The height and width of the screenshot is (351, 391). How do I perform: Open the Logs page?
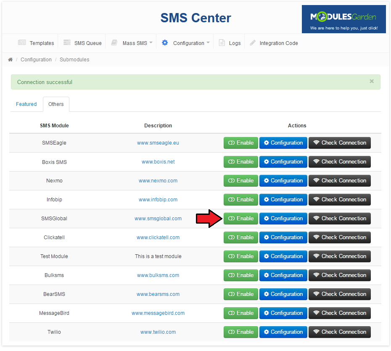click(x=235, y=43)
